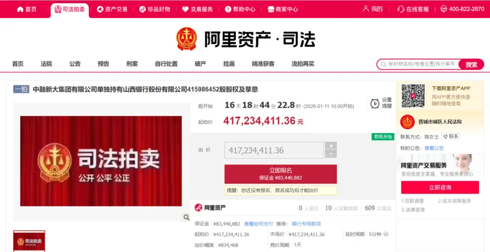
Task: Open the 查看公告 link
Action: pyautogui.click(x=434, y=148)
